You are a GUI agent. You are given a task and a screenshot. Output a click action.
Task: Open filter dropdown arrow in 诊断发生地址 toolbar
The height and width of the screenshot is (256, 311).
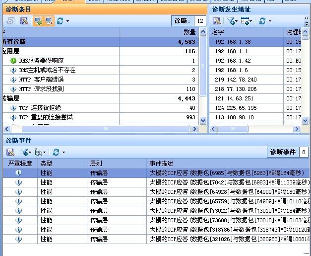237,21
